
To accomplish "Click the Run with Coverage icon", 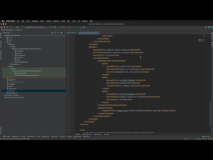I will pyautogui.click(x=55, y=27).
